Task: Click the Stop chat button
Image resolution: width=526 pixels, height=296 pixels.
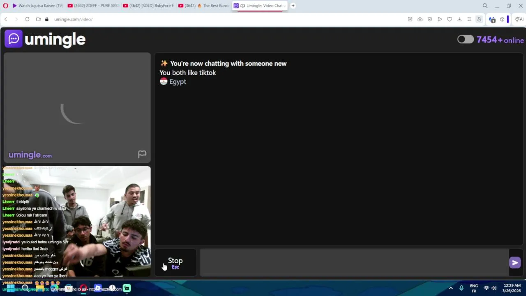Action: point(175,263)
